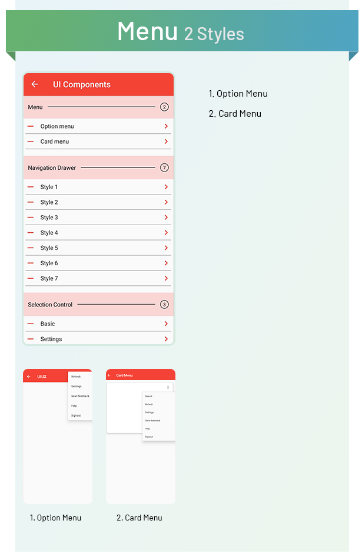Click the Style 5 list row
Screen dimensions: 362x560
click(49, 248)
